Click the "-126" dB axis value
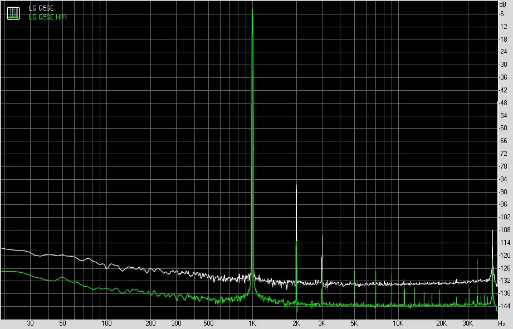The width and height of the screenshot is (513, 329). [504, 268]
